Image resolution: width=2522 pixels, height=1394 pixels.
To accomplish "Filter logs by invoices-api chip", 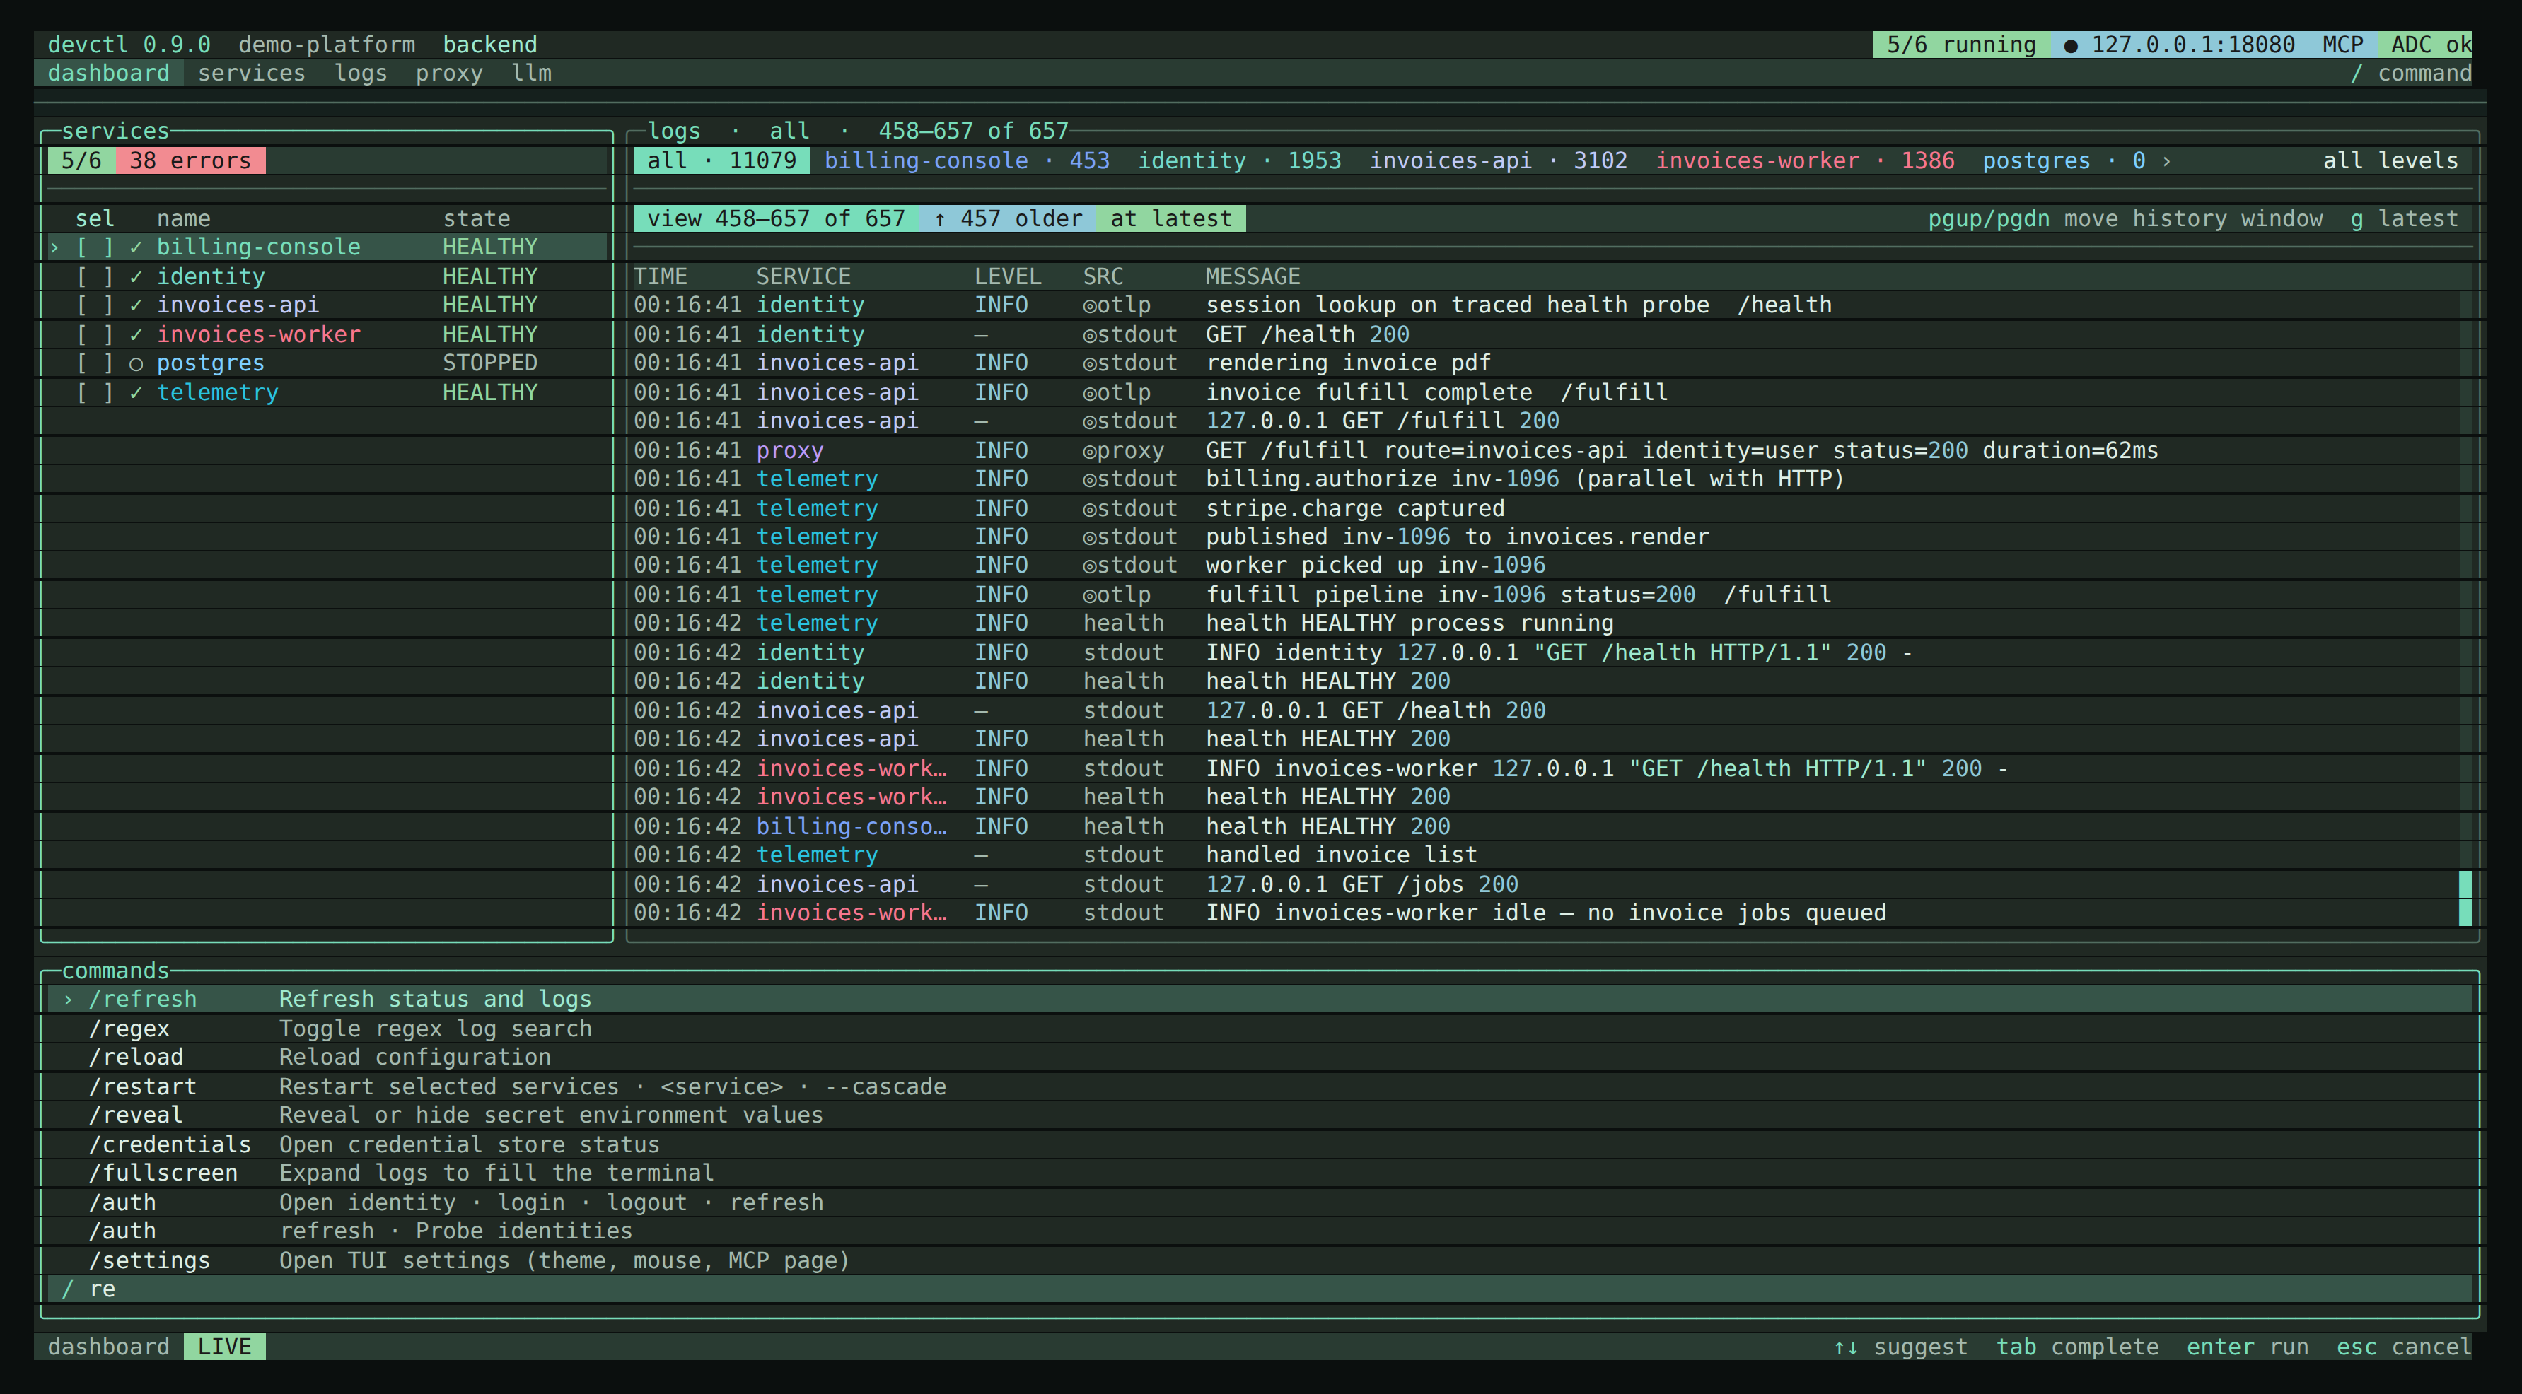I will point(1498,160).
